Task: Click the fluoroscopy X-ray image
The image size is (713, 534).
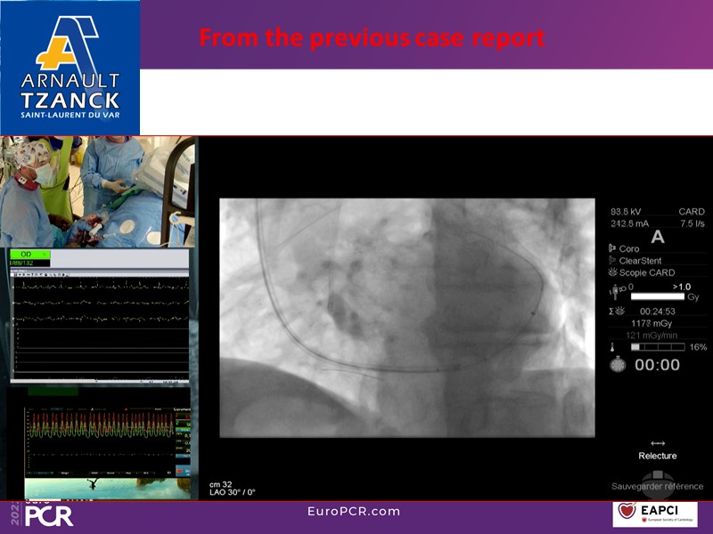Action: point(406,317)
